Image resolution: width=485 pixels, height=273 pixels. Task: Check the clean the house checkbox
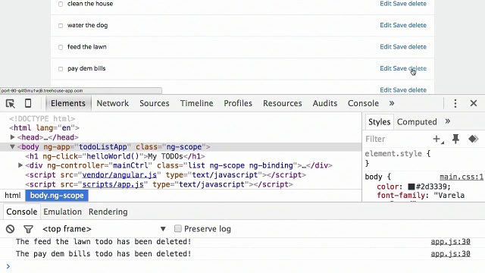61,4
